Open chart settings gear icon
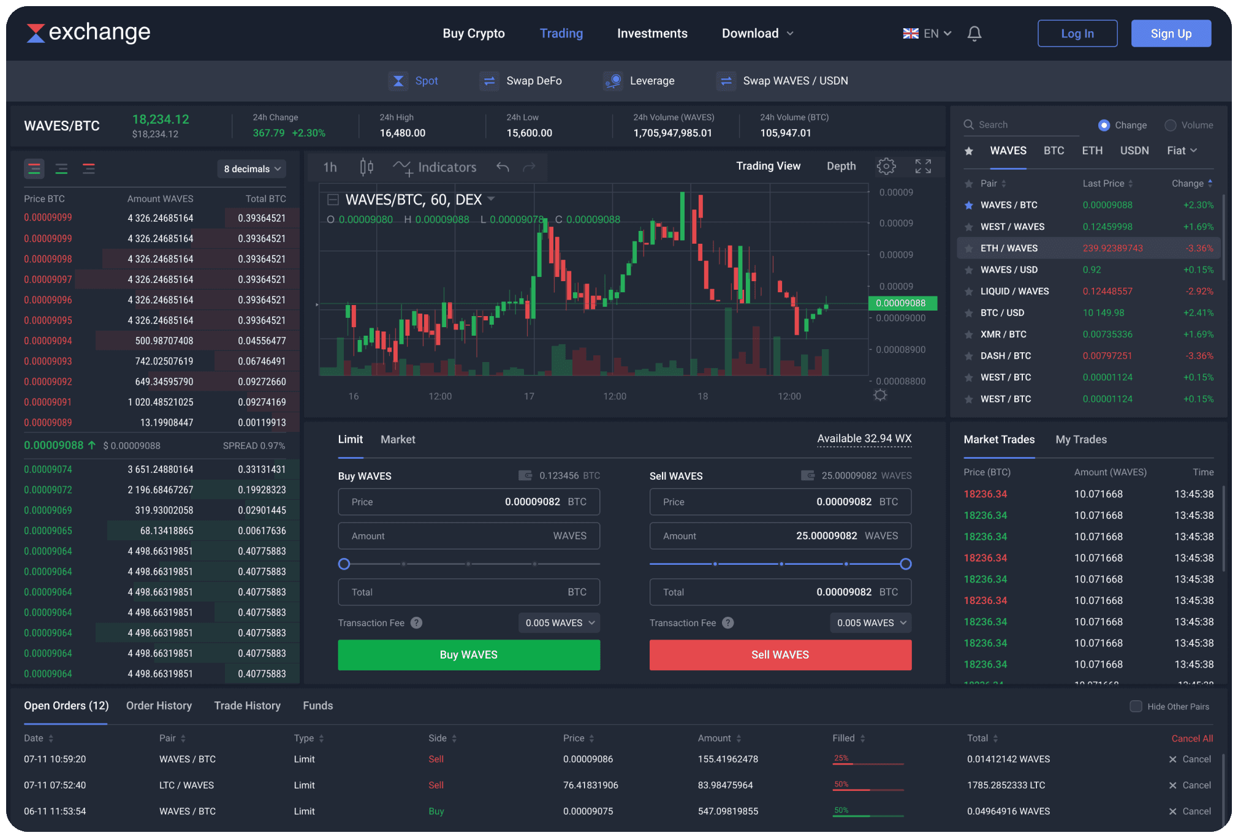The image size is (1238, 838). pos(886,166)
